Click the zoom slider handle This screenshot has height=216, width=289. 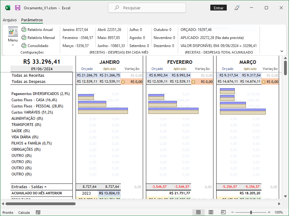[x=251, y=212]
